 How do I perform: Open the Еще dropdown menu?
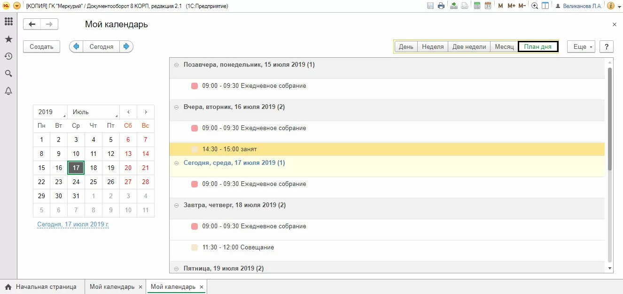tap(582, 46)
